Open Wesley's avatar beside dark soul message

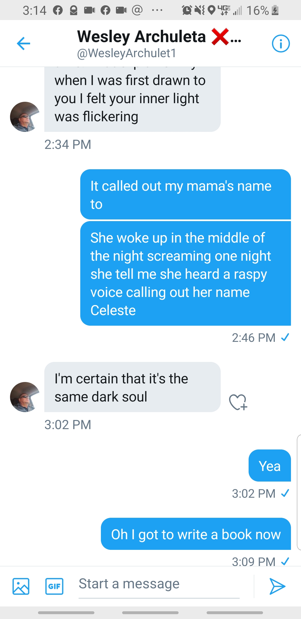(25, 397)
